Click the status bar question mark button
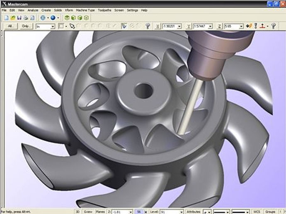Viewport: 286px width, 214px height. (x=284, y=212)
